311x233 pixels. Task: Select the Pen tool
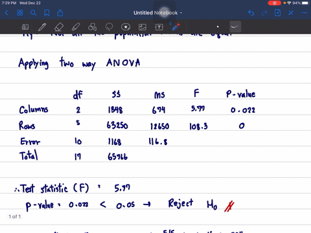[42, 27]
